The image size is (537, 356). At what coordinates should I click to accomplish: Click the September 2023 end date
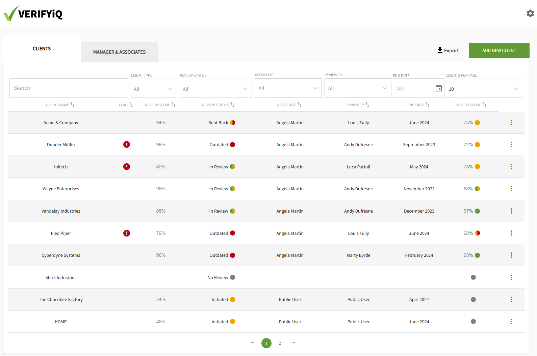pos(419,144)
